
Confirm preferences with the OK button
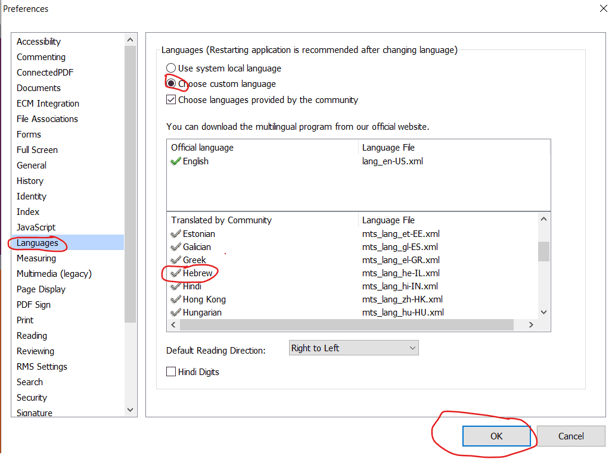coord(496,436)
